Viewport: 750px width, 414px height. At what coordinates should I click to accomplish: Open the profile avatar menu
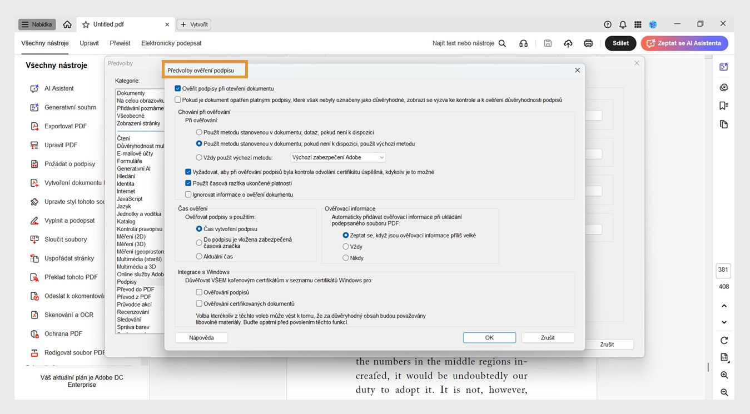point(653,24)
